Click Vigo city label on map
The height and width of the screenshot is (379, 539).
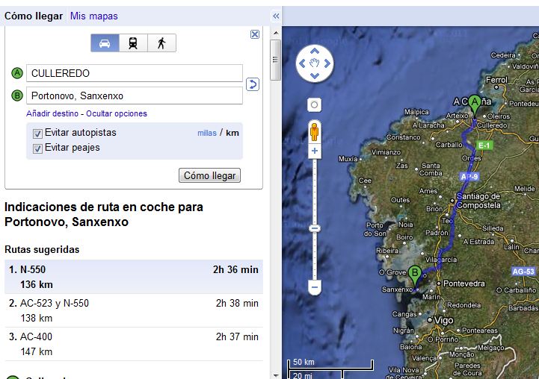[x=444, y=320]
